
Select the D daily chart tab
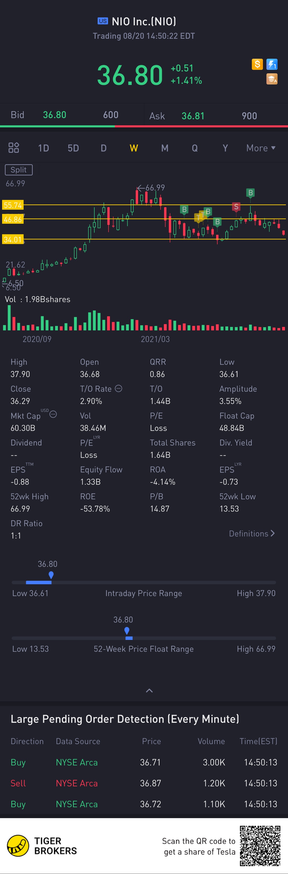coord(103,148)
